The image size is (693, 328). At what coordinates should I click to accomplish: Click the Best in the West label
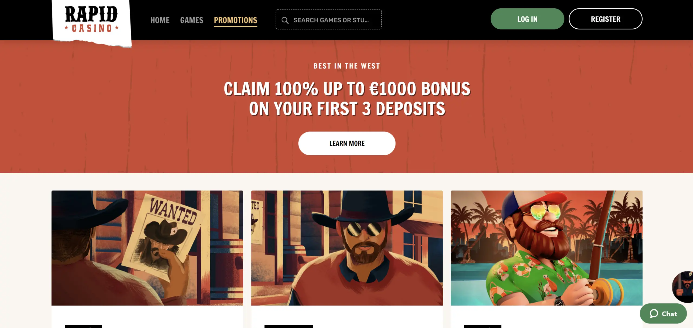point(347,66)
